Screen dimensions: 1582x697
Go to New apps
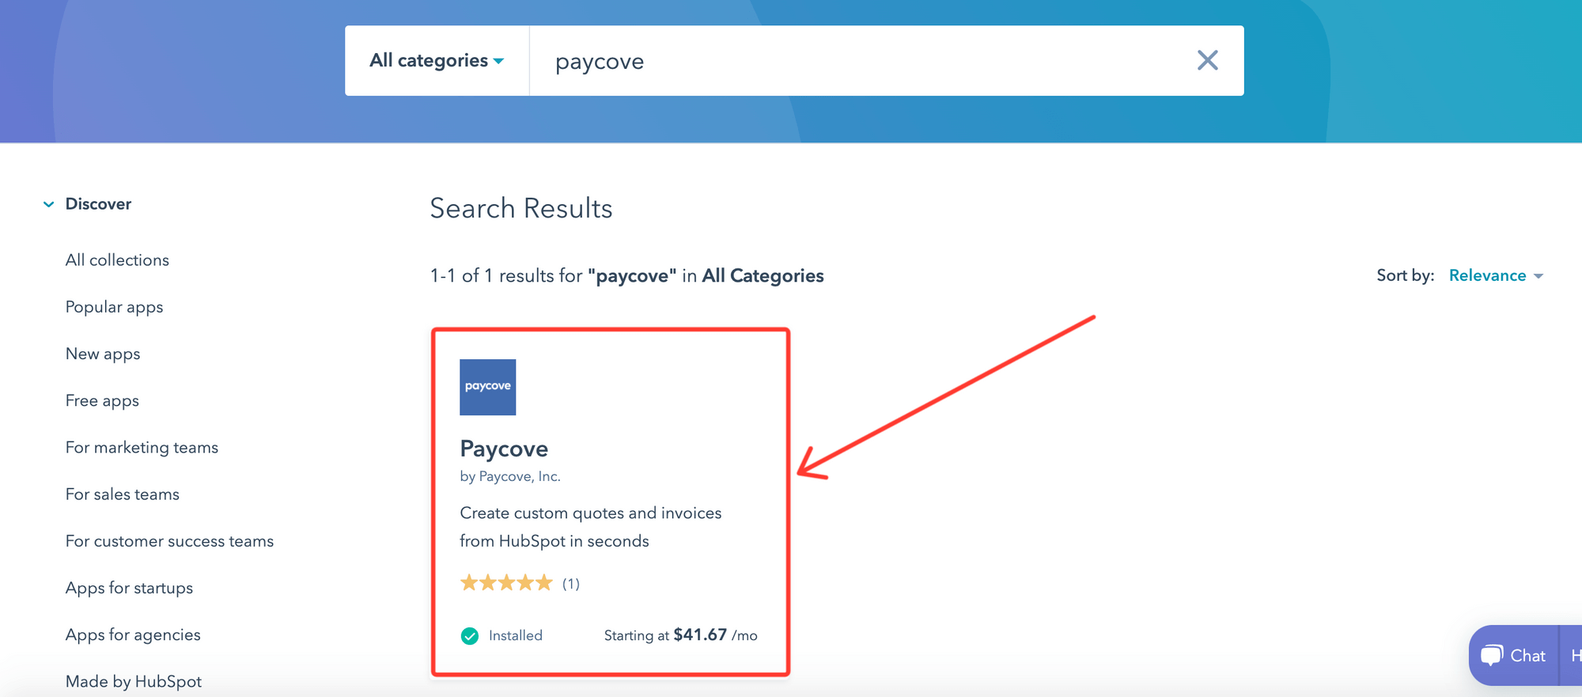coord(103,354)
